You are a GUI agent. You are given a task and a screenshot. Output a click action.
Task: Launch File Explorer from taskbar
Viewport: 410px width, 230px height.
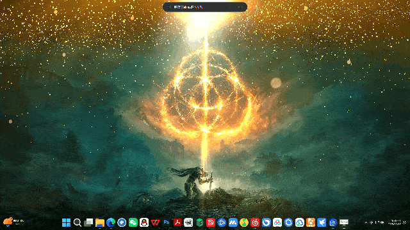[100, 222]
